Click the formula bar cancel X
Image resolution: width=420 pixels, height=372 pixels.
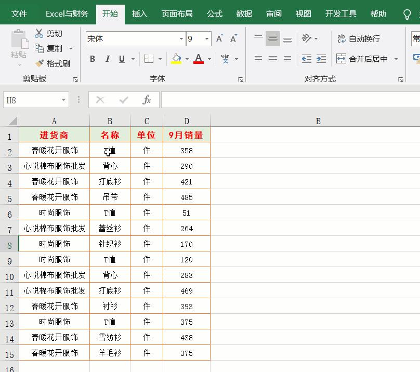[100, 100]
